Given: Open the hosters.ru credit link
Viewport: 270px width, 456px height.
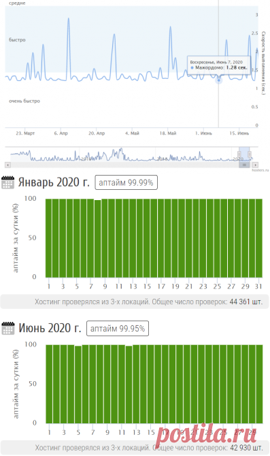Looking at the screenshot, I should point(260,170).
